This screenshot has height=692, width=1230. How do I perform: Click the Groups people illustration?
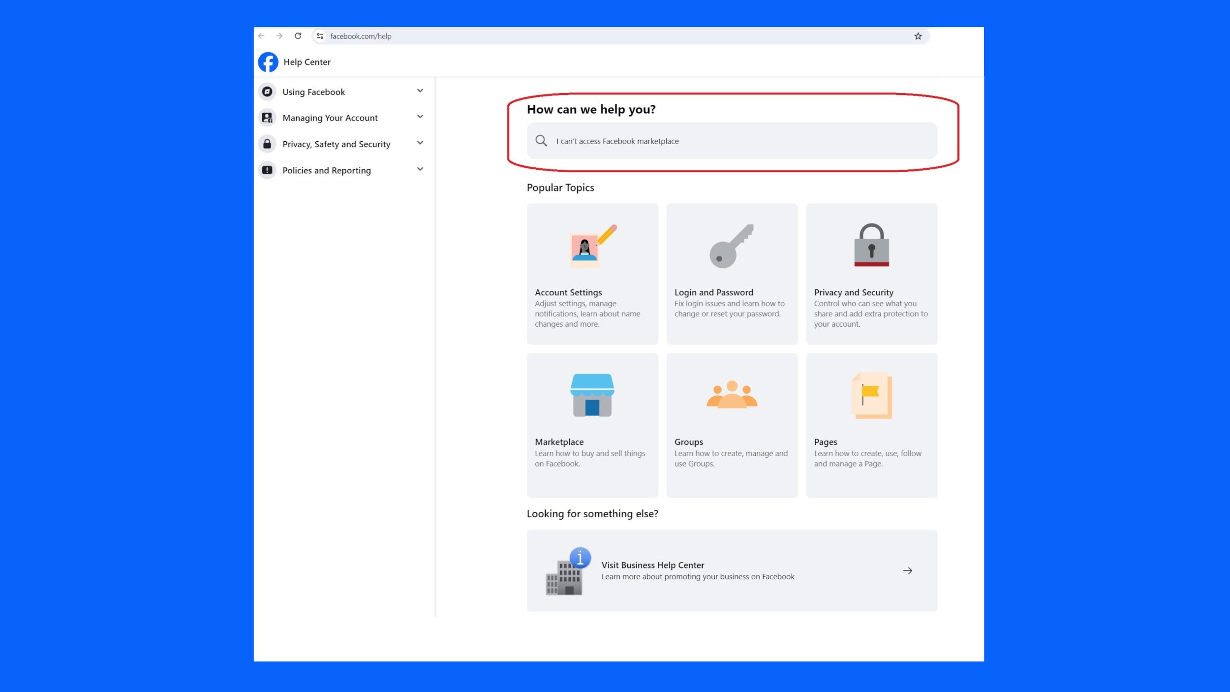(x=732, y=394)
